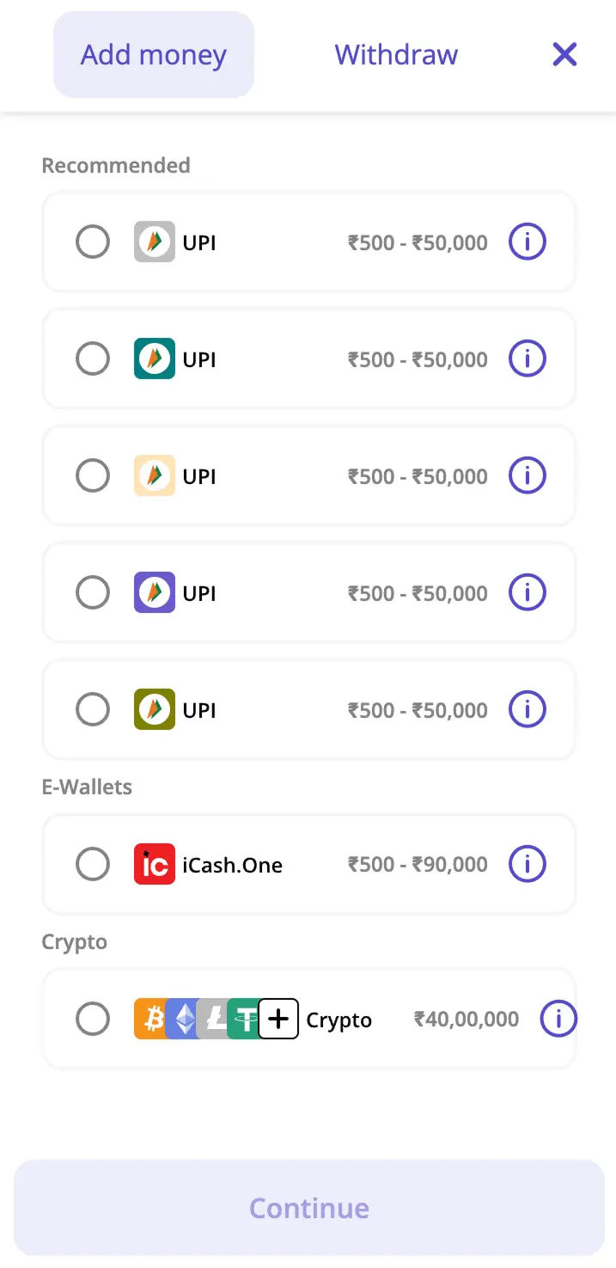Click the Bitcoin icon in the Crypto option
Screen dimensions: 616x1268
click(153, 1019)
